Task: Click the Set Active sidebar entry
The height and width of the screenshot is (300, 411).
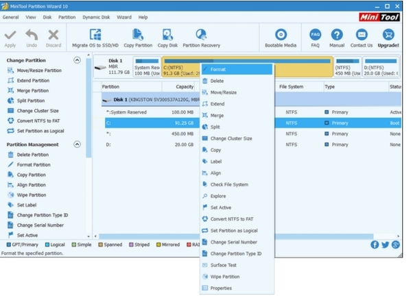Action: pos(23,235)
